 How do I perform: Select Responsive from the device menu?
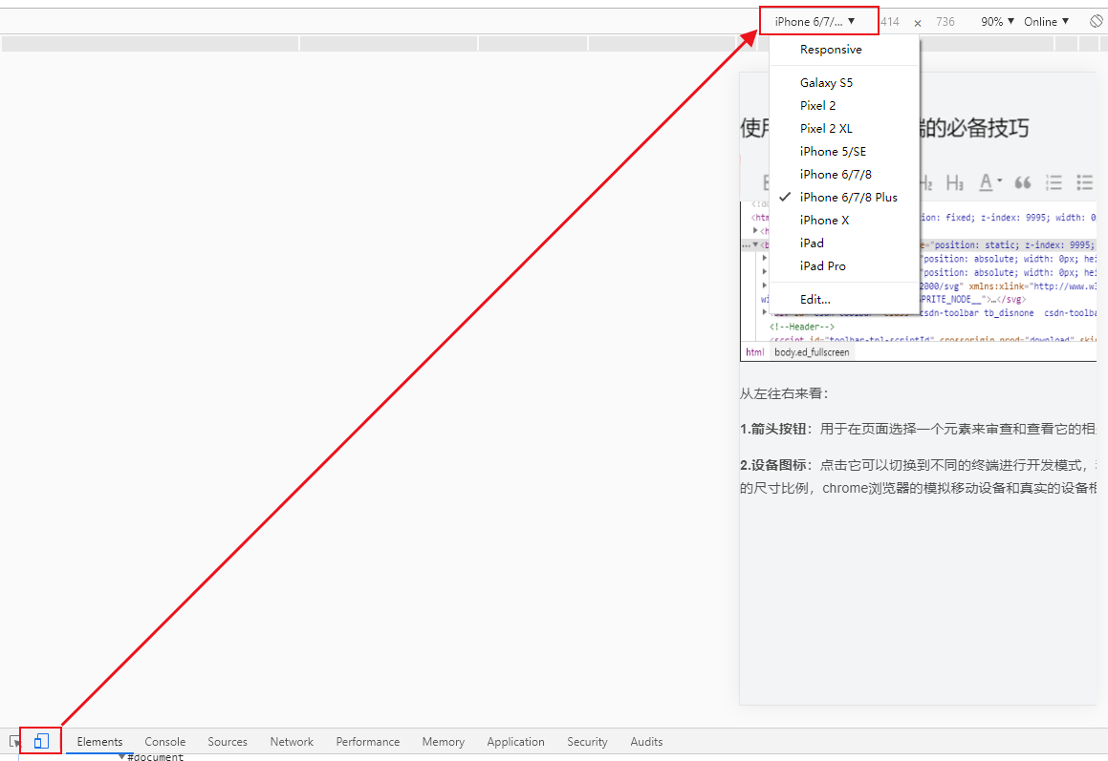tap(830, 49)
